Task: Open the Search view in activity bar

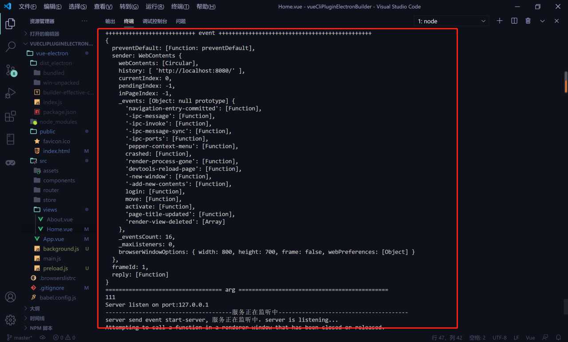Action: [10, 47]
